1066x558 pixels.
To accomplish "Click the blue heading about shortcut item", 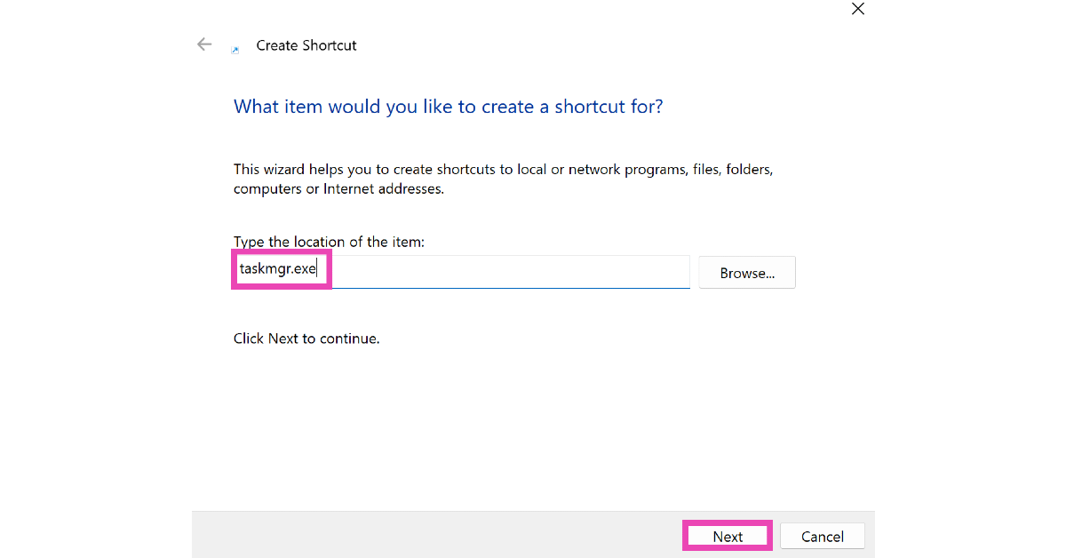I will (448, 107).
